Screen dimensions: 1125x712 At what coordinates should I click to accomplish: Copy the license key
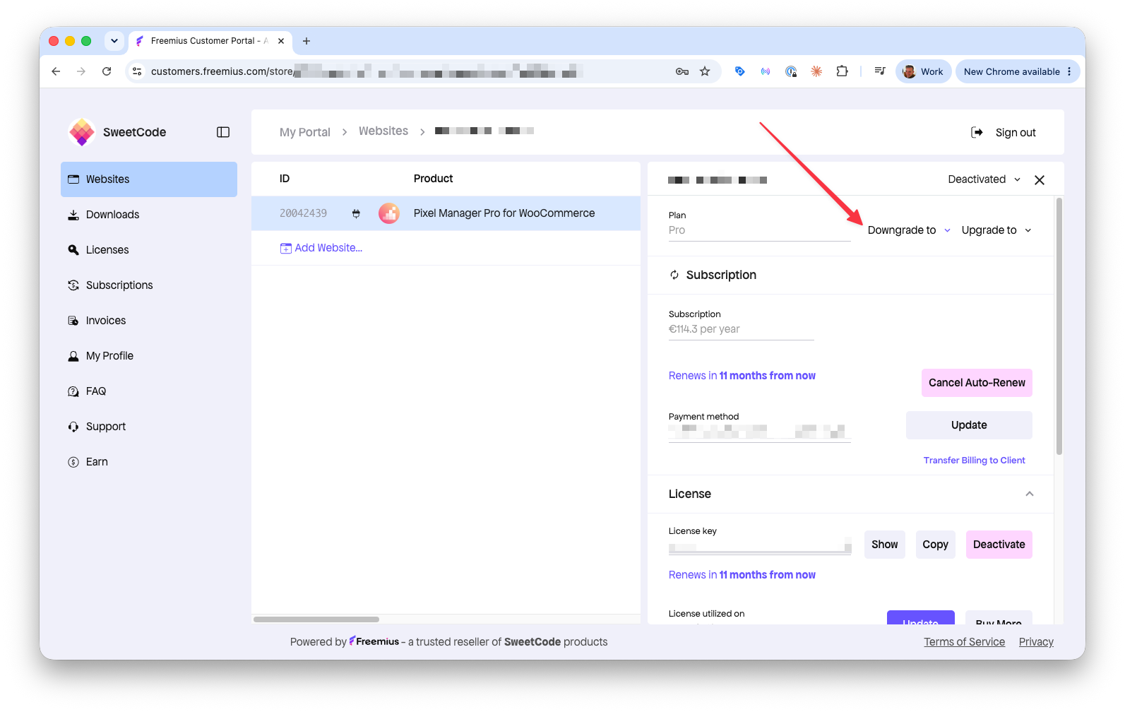click(x=935, y=545)
